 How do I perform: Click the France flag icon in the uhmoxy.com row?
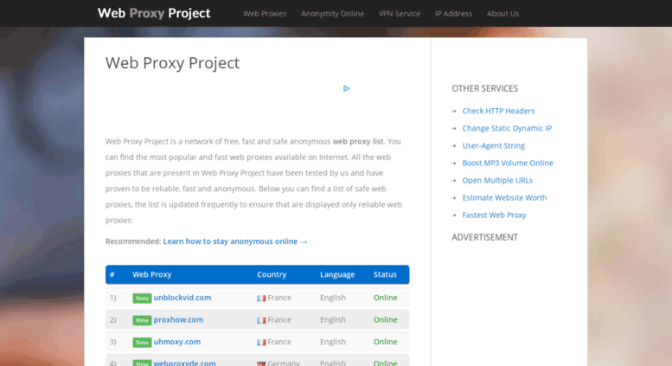(x=261, y=343)
